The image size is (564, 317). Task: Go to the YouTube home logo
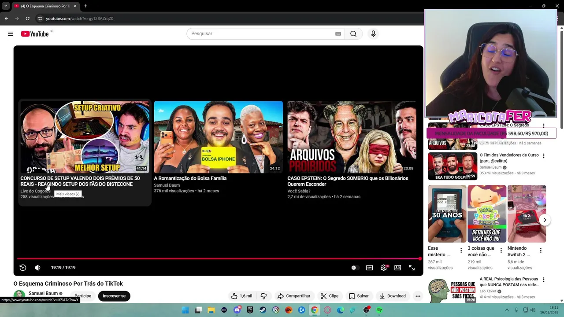coord(35,34)
